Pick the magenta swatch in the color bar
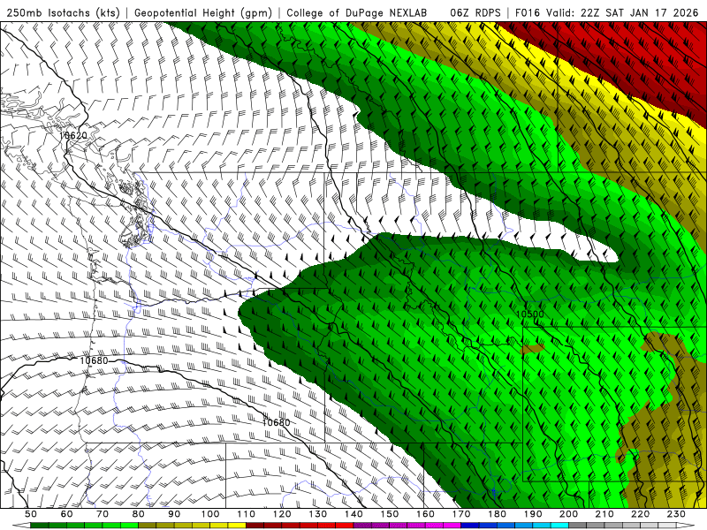Image resolution: width=707 pixels, height=530 pixels. click(x=451, y=526)
